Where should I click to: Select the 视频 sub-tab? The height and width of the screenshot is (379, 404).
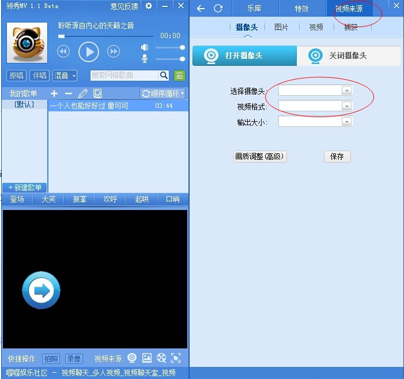click(x=316, y=27)
